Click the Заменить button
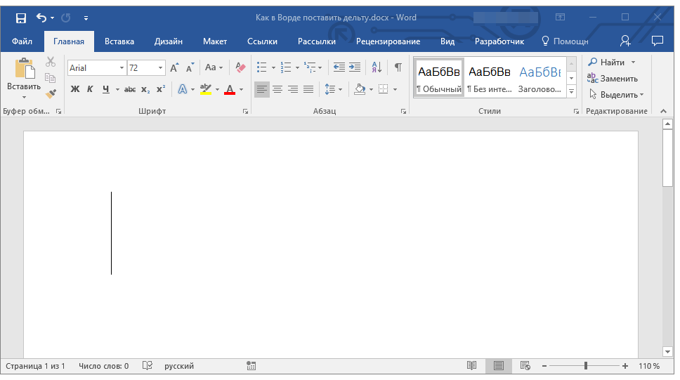This screenshot has width=680, height=380. (613, 79)
